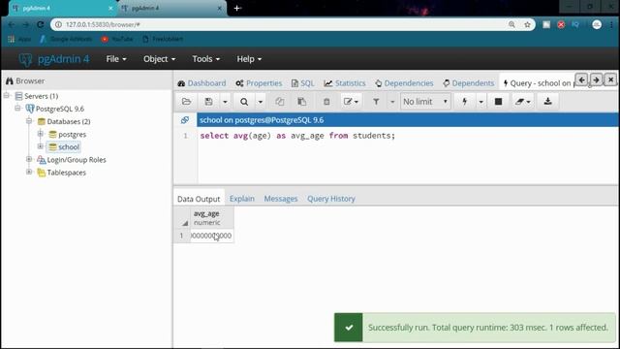Open file icon in query toolbar
This screenshot has height=349, width=620.
186,102
